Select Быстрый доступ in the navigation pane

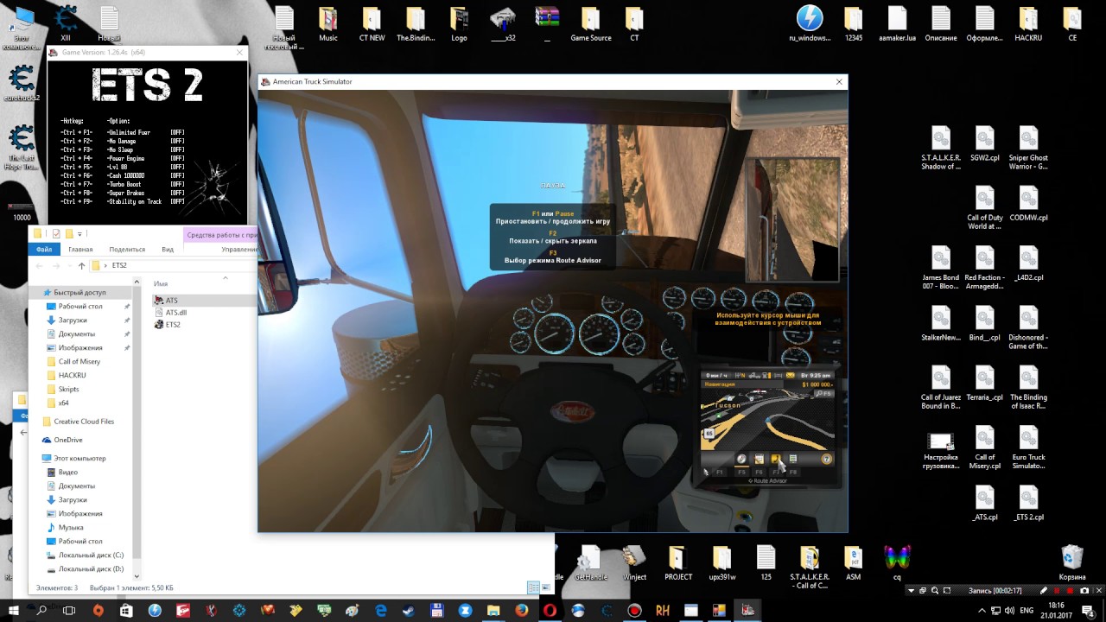[79, 292]
